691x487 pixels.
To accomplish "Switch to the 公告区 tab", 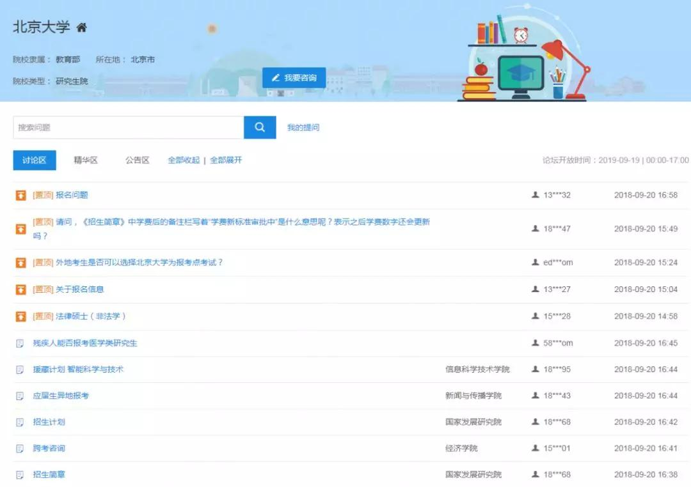I will (137, 160).
